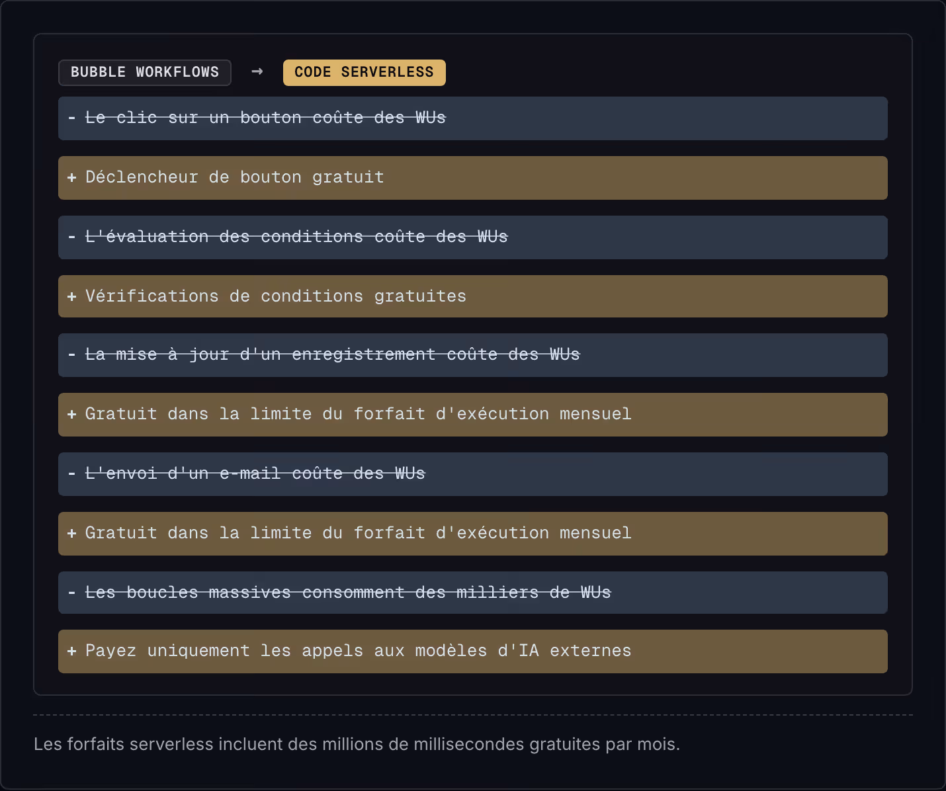Click "L'envoi d'un e-mail coûte des WUs" row

[473, 474]
